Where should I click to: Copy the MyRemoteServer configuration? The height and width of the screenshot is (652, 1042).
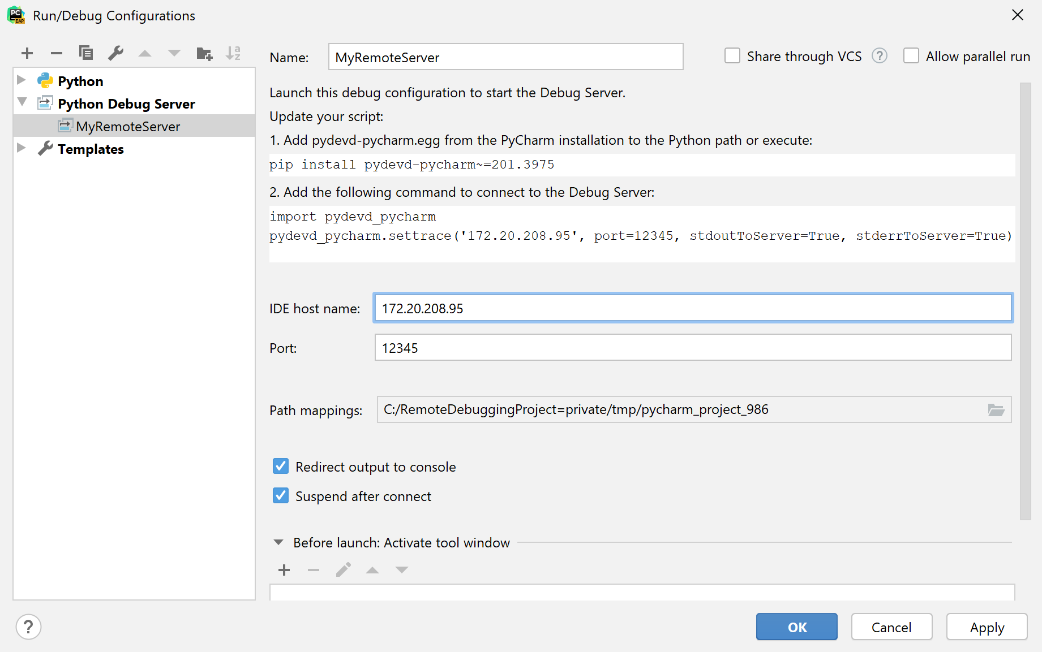(85, 53)
